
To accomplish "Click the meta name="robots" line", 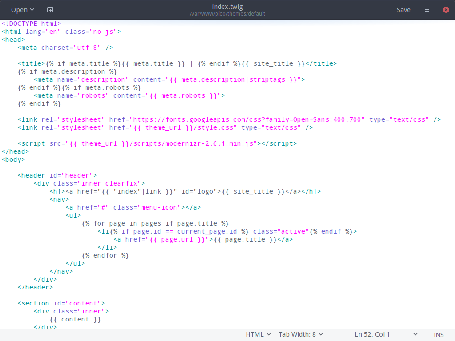I will pos(129,95).
